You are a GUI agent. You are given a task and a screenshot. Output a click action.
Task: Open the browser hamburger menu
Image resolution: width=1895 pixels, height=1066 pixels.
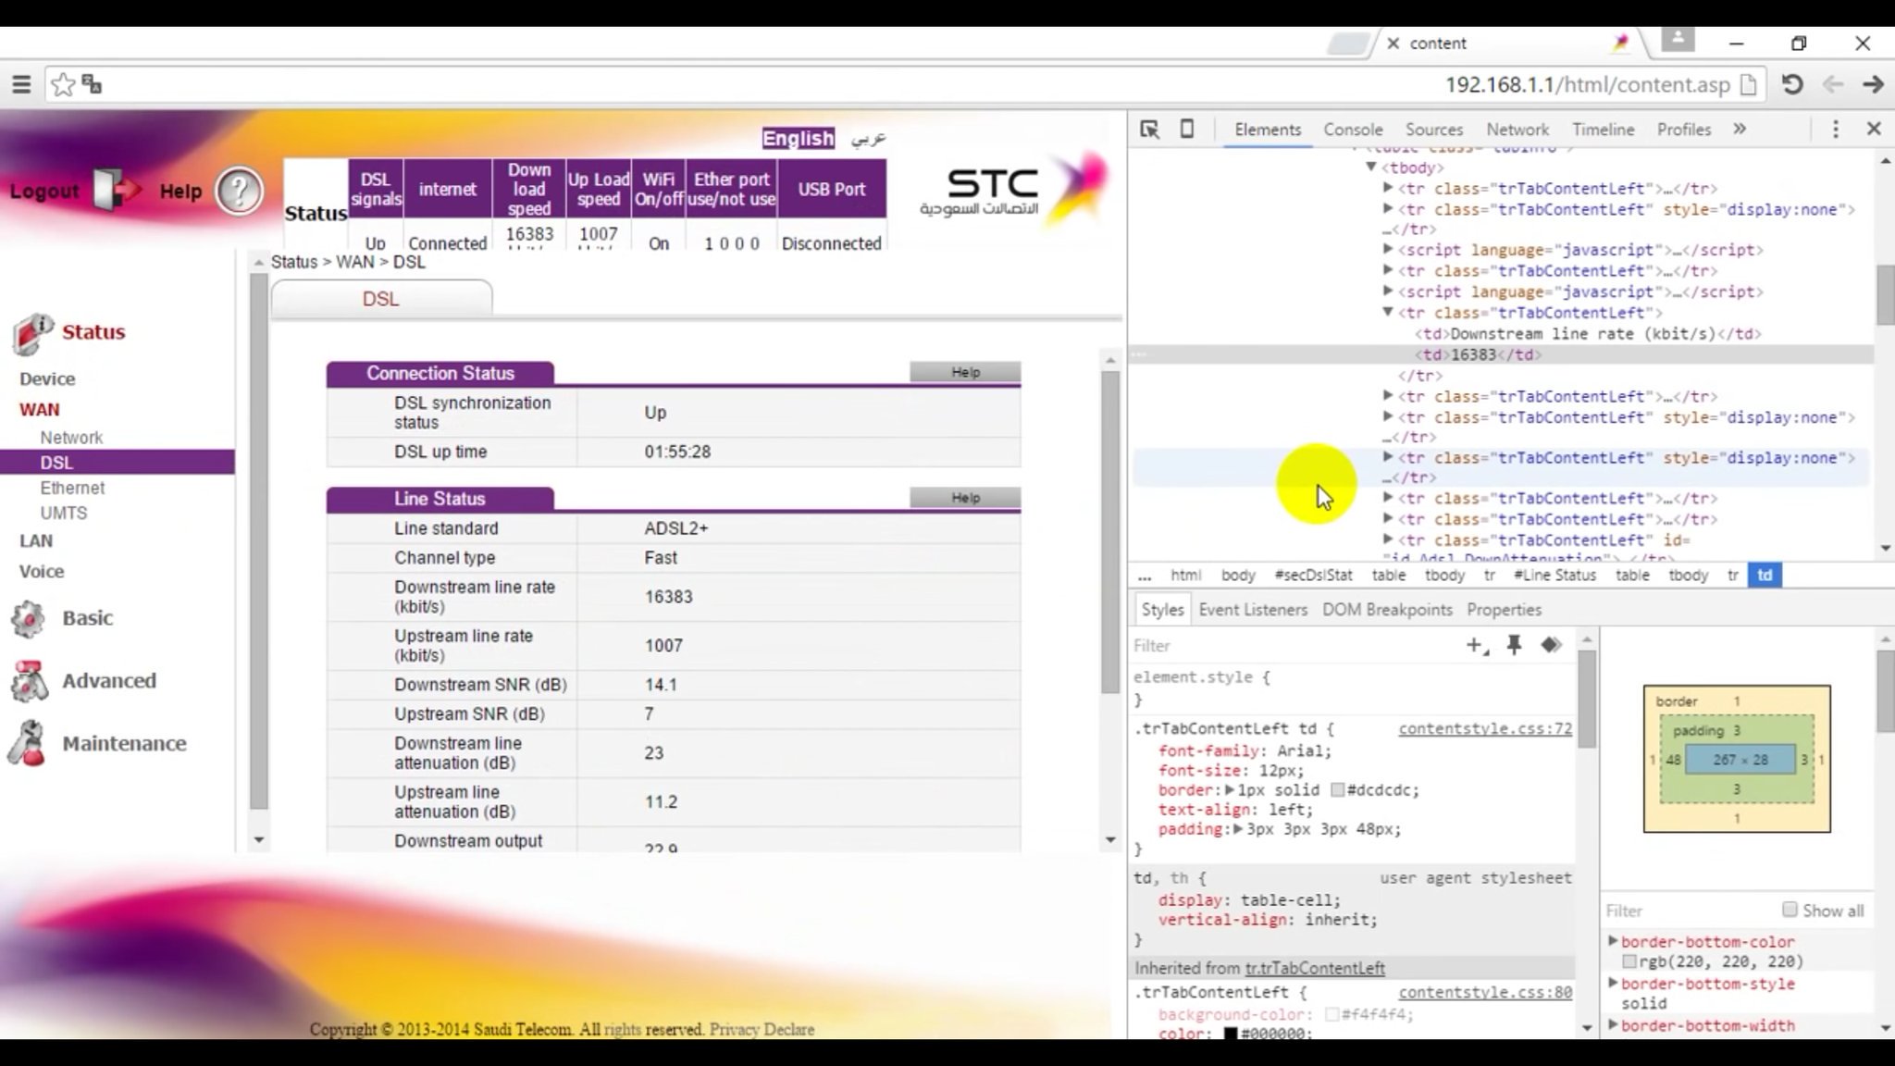pos(21,85)
